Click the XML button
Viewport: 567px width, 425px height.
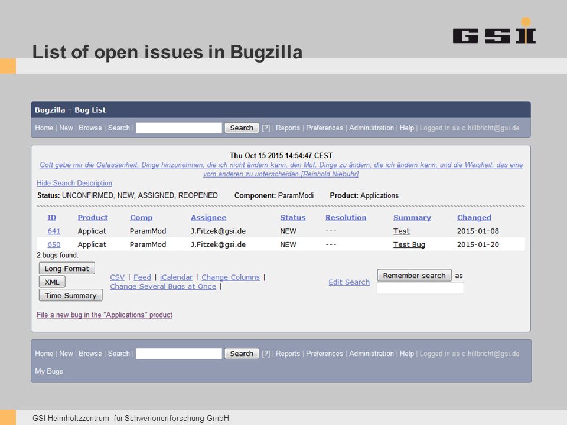52,282
